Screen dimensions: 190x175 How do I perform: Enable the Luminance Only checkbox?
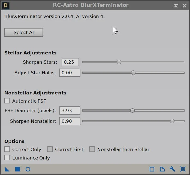pos(7,158)
